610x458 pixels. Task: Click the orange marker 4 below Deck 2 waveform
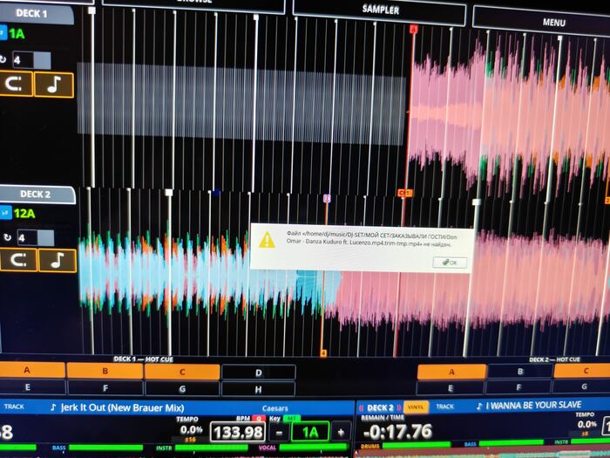[x=323, y=353]
